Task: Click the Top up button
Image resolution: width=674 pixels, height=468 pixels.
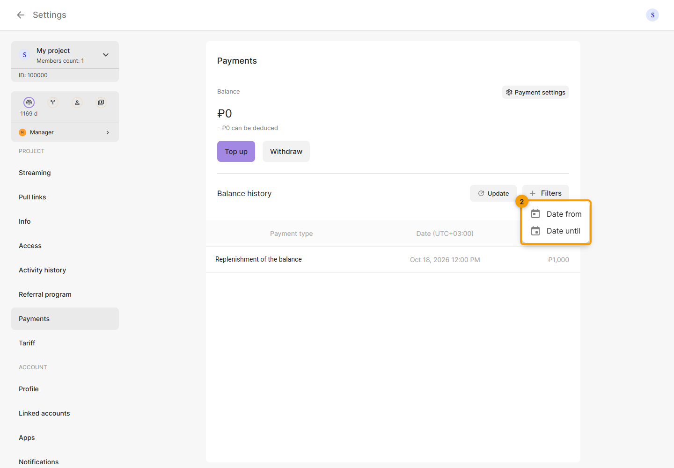Action: click(x=236, y=152)
